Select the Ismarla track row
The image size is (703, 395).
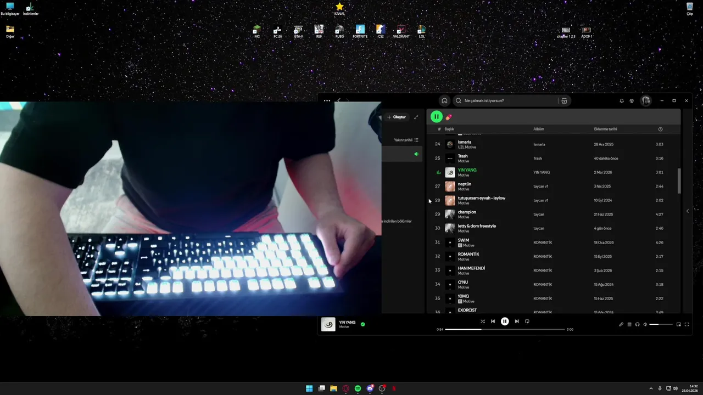[x=554, y=144]
